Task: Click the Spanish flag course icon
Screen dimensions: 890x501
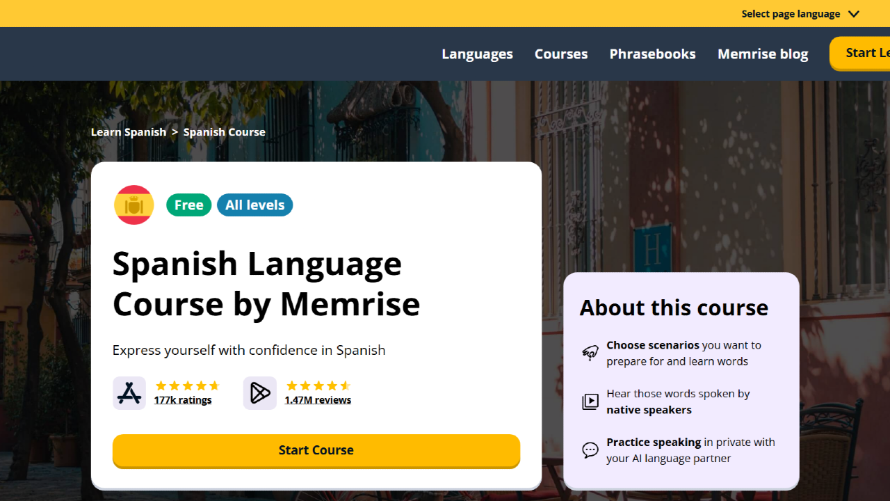Action: tap(133, 205)
